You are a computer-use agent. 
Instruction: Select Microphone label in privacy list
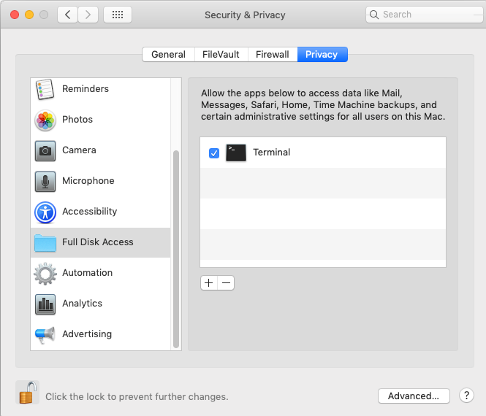coord(88,181)
